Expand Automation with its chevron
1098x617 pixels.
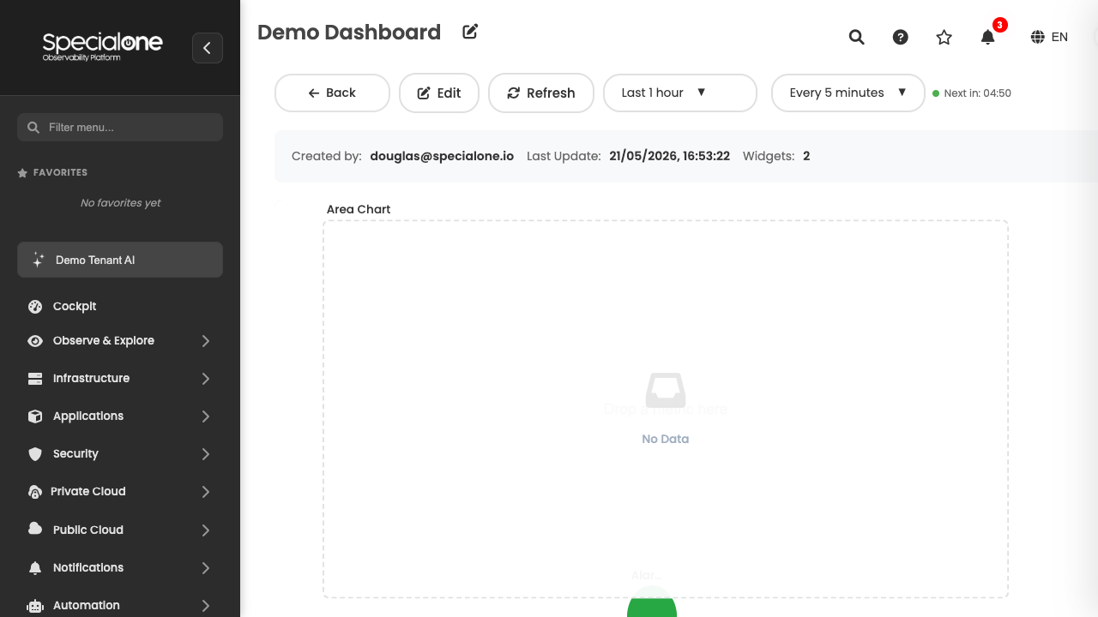pyautogui.click(x=206, y=606)
